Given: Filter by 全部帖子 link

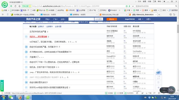Looking at the screenshot, I should pos(41,27).
